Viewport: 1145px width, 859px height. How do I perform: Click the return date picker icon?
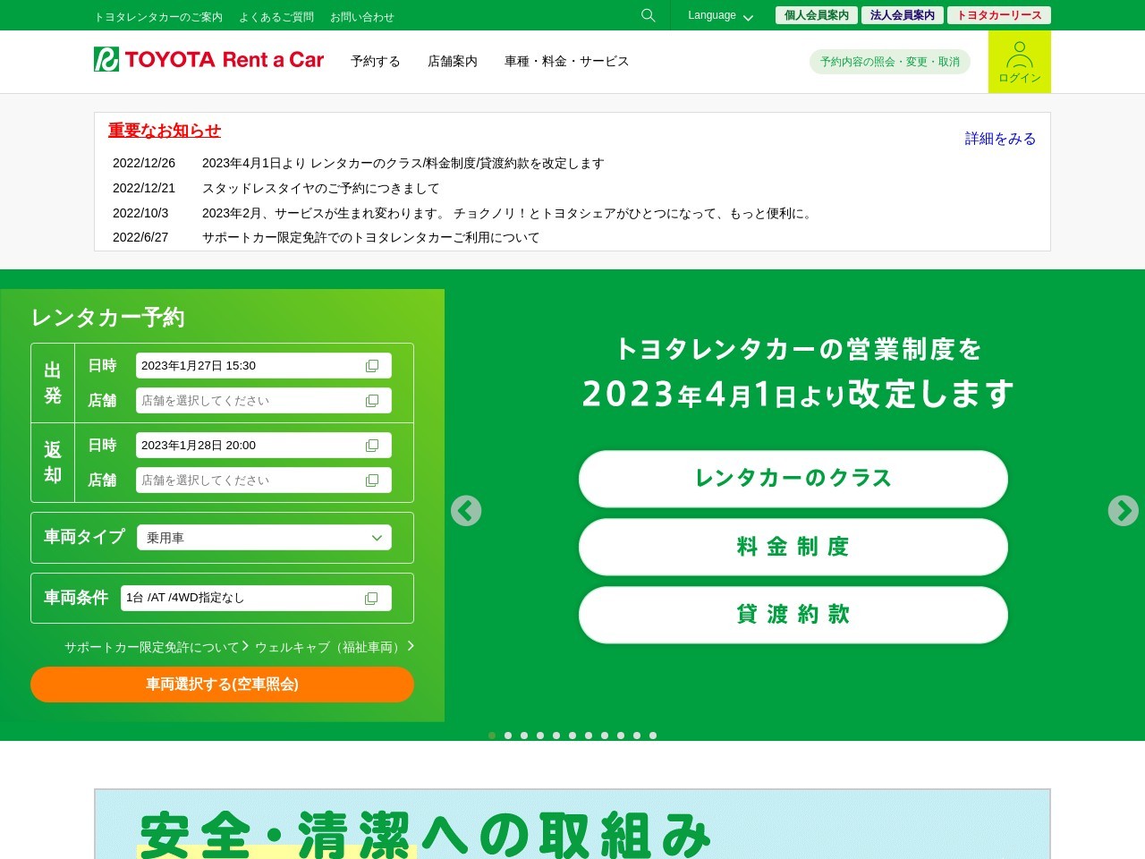[x=372, y=446]
